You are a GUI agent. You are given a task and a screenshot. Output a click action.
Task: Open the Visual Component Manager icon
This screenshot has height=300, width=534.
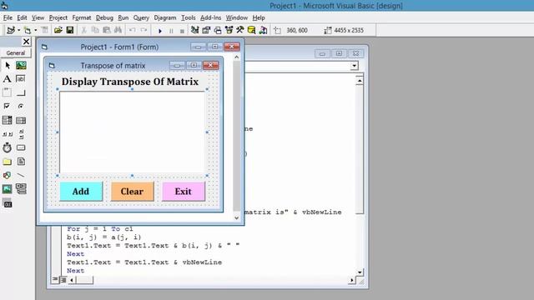(263, 30)
